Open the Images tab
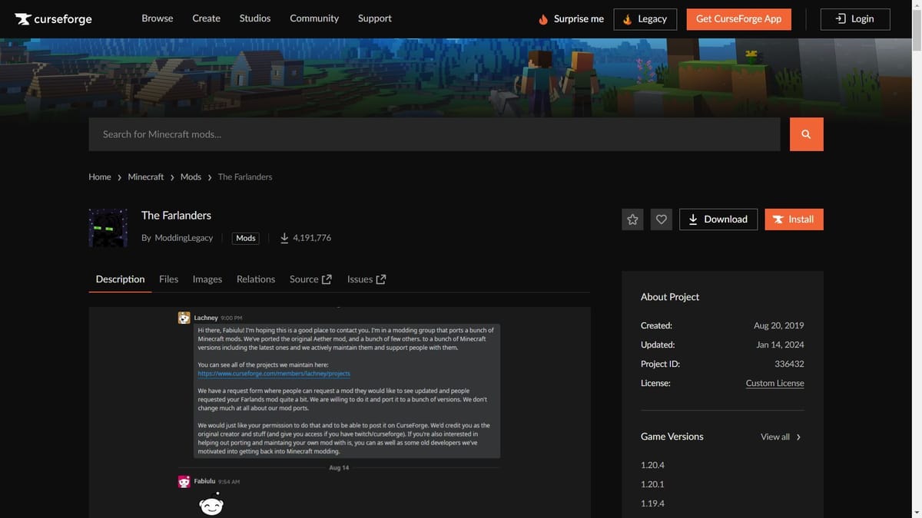This screenshot has width=922, height=518. 207,279
